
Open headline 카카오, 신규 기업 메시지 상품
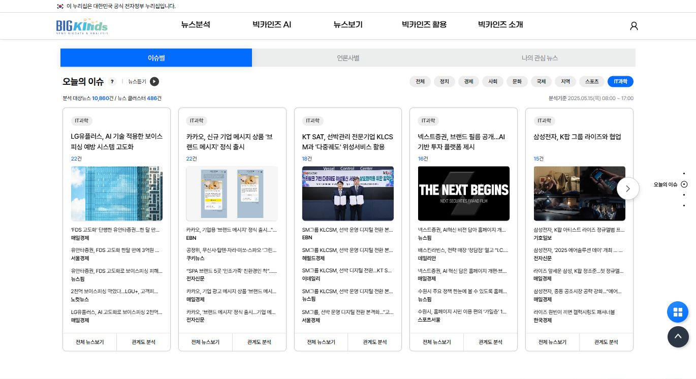point(230,142)
